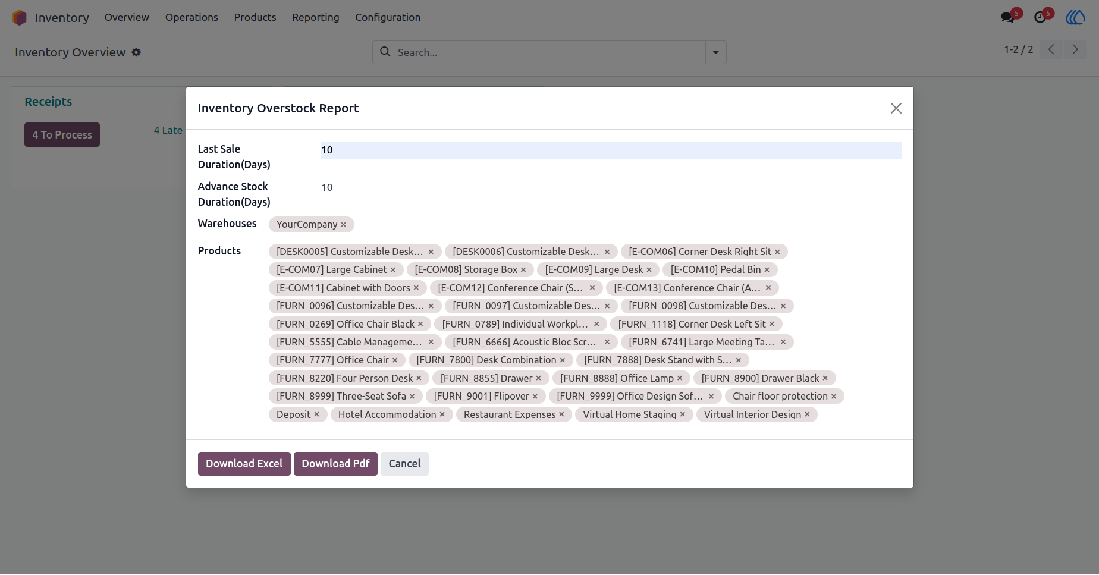
Task: Cancel the overstock report dialog
Action: point(404,464)
